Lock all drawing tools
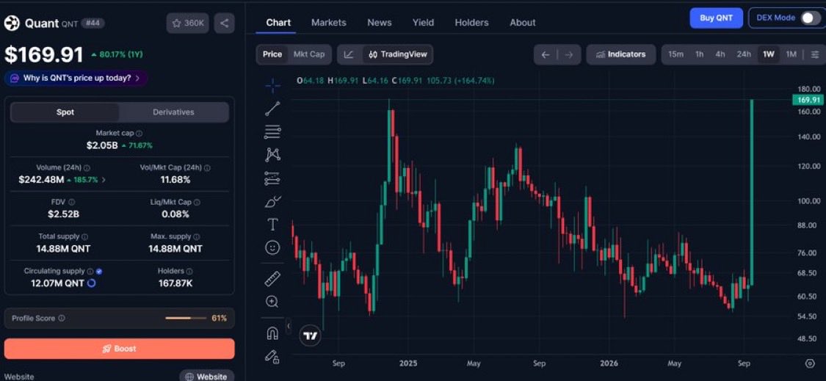This screenshot has width=826, height=381. (x=272, y=357)
